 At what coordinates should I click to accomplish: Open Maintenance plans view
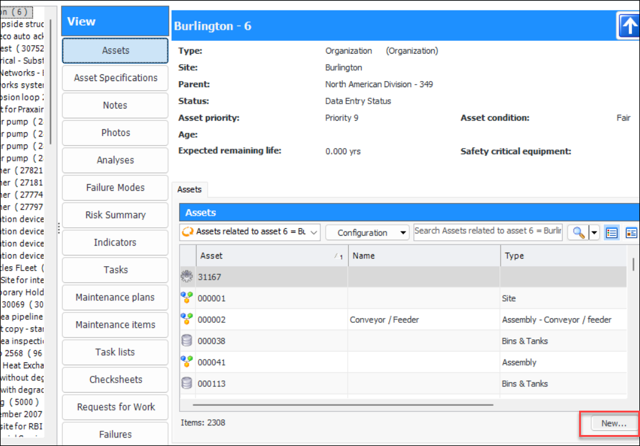pyautogui.click(x=115, y=297)
